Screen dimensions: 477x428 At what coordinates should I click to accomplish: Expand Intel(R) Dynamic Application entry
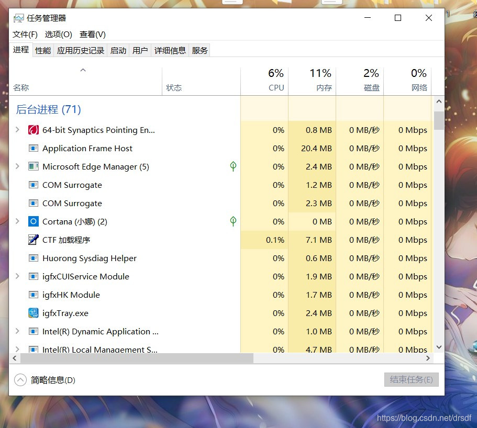(17, 331)
